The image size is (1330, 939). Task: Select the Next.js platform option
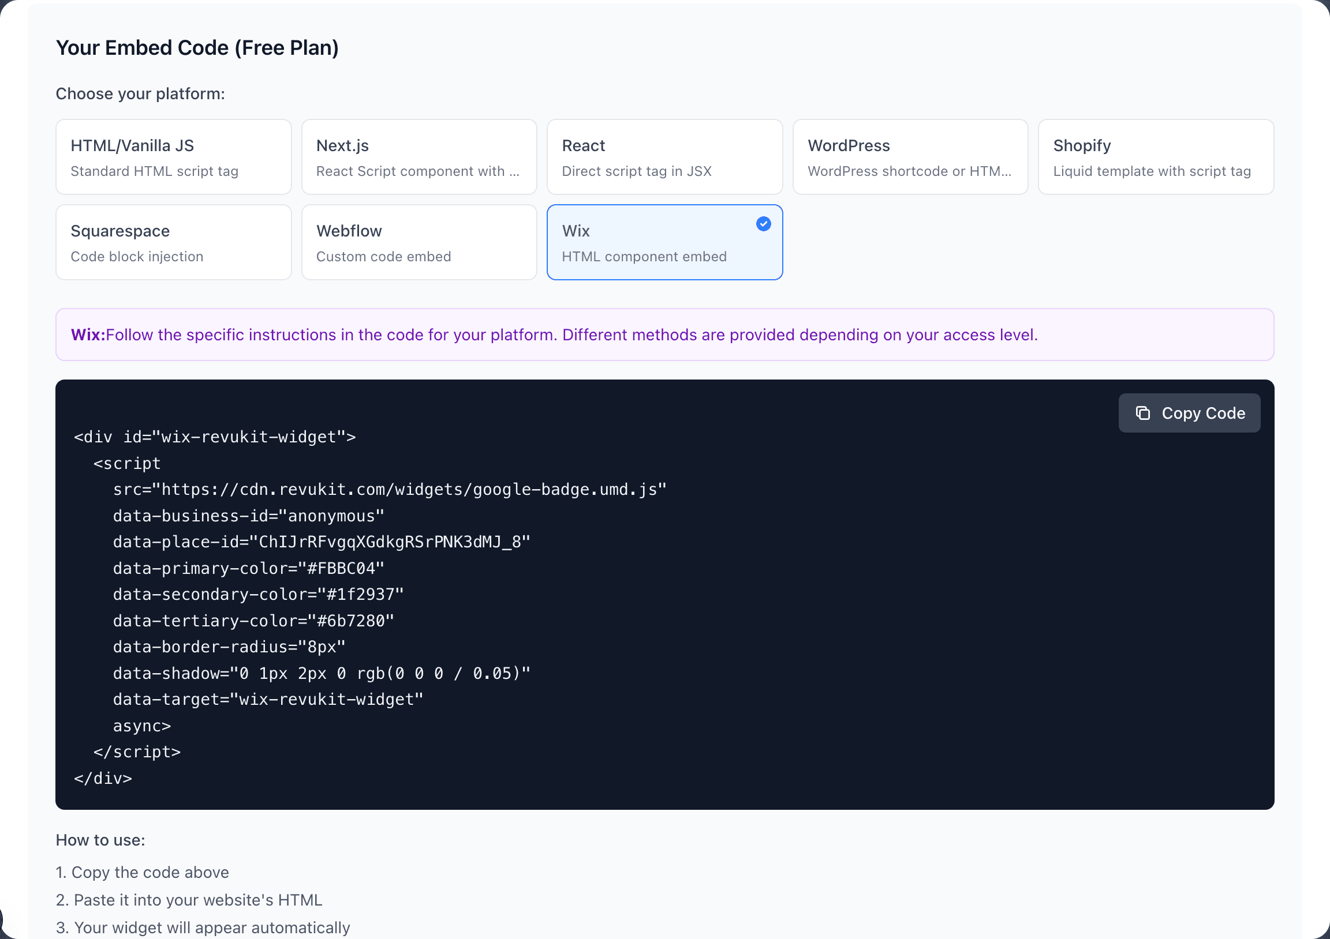[419, 157]
